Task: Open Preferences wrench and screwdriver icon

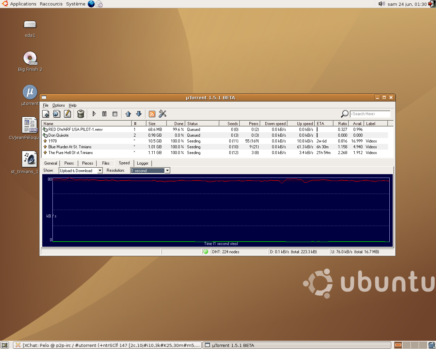Action: point(162,114)
